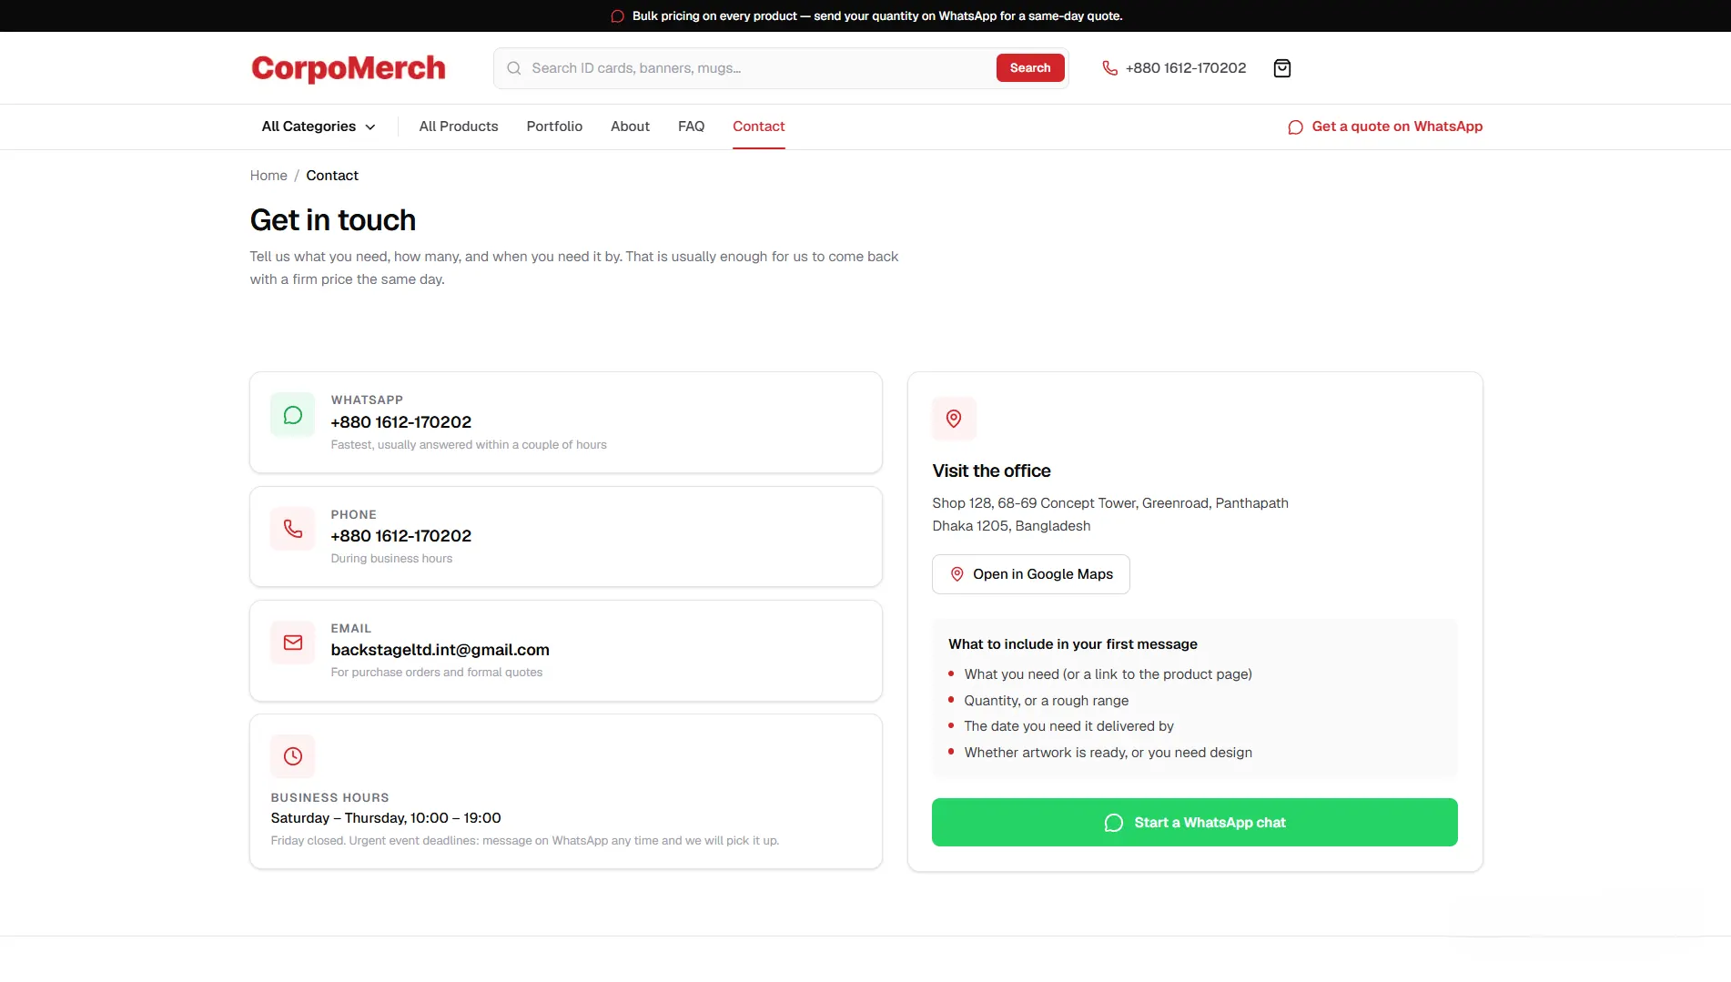This screenshot has width=1731, height=982.
Task: Click the chat bubble icon in announcement bar
Action: point(617,16)
